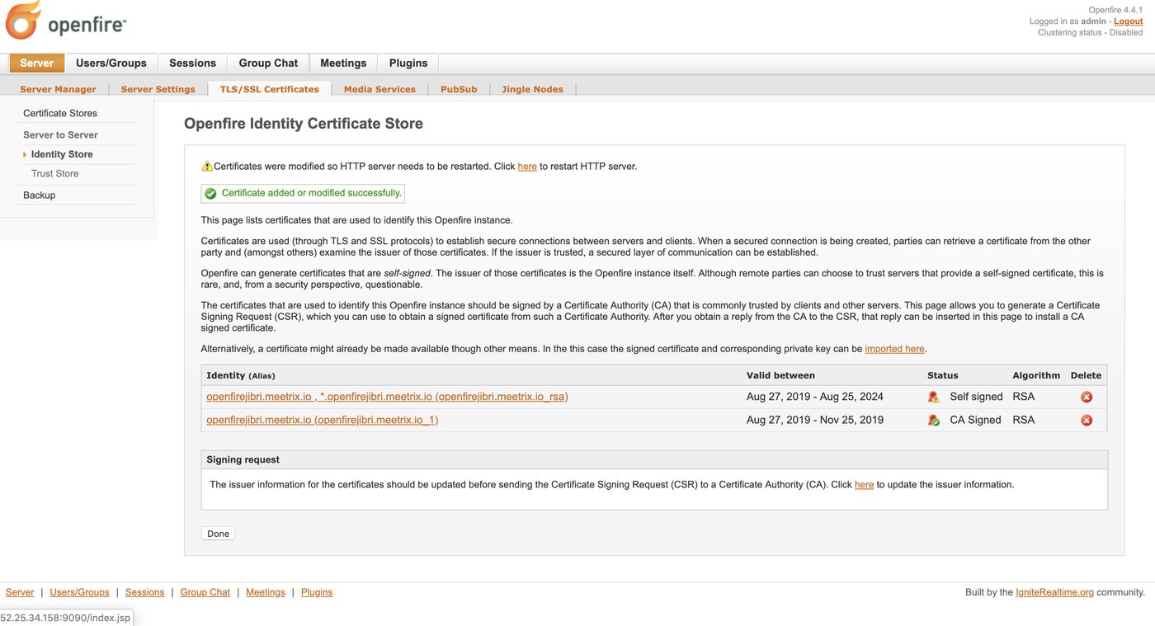Click the 'Valid between' column header

780,375
